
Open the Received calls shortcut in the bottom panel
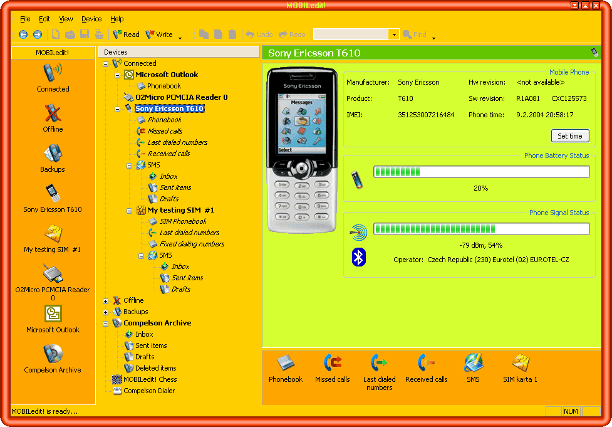click(426, 369)
